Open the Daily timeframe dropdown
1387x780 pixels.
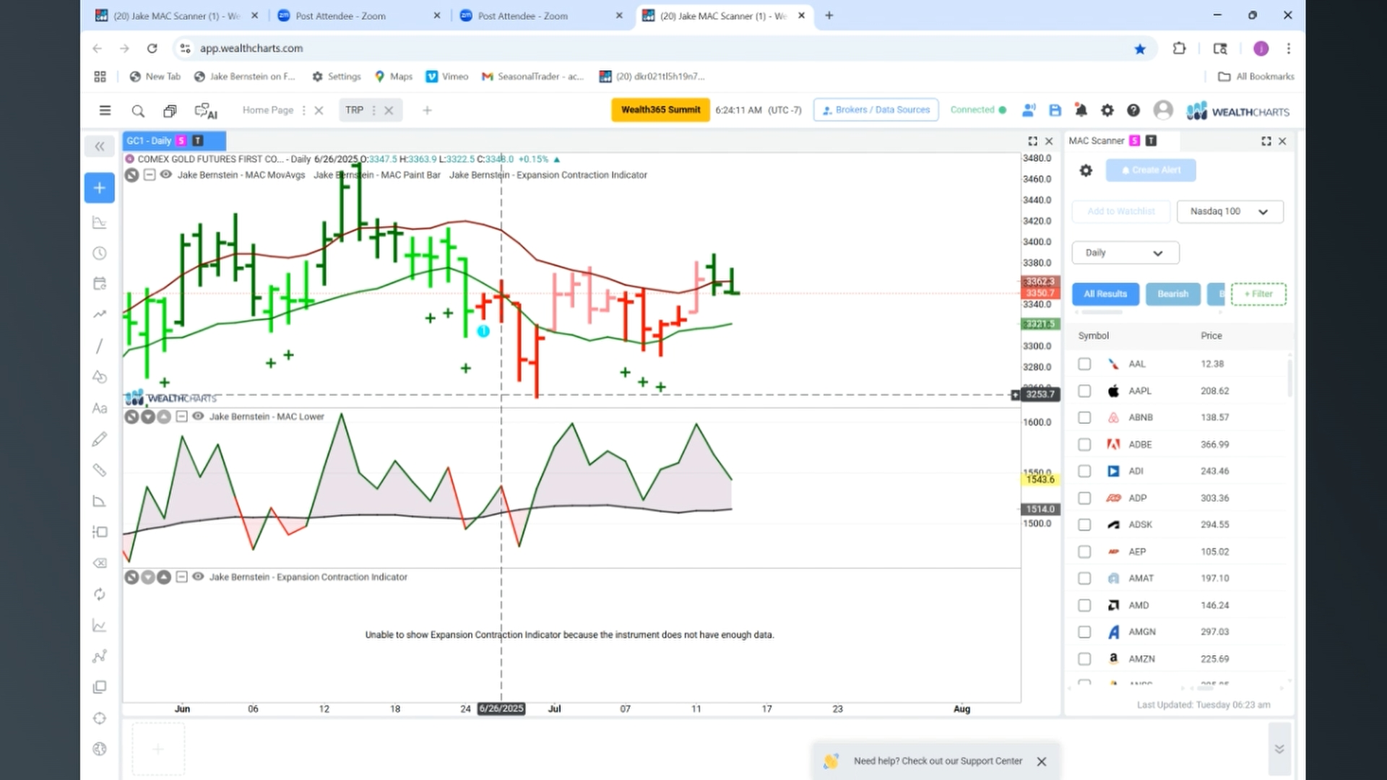tap(1125, 253)
